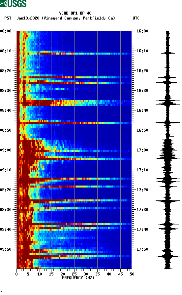Screen dimensions: 182x295
Task: Click the 16:30 UTC time label
Action: (x=142, y=91)
